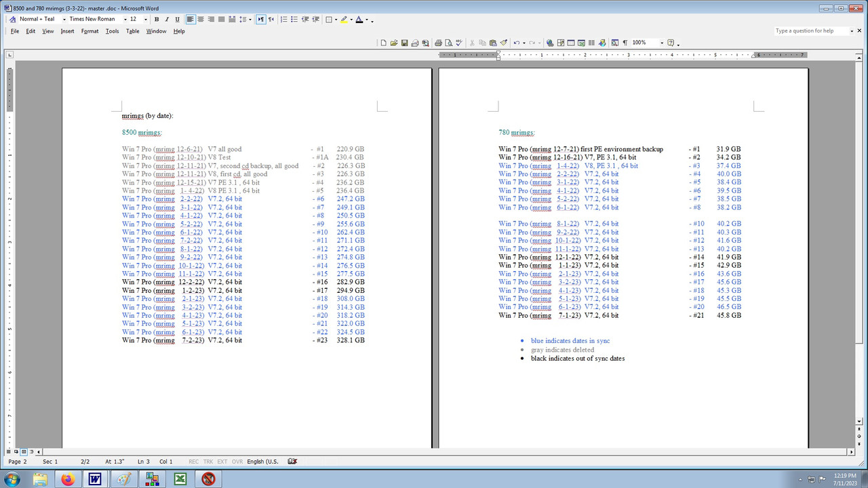Viewport: 868px width, 488px height.
Task: Switch to Normal view button
Action: [x=9, y=451]
